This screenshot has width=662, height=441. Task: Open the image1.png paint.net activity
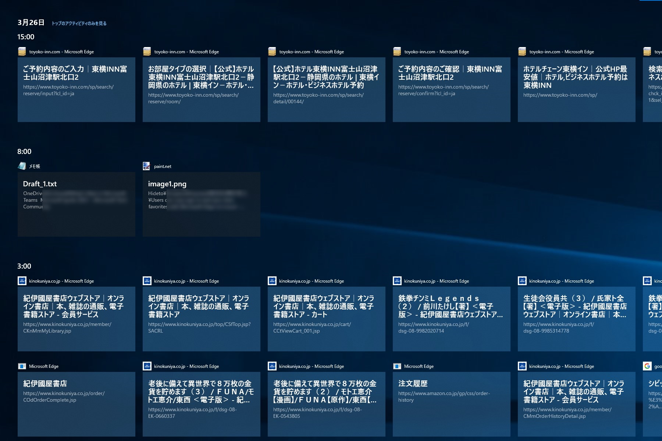pos(202,204)
